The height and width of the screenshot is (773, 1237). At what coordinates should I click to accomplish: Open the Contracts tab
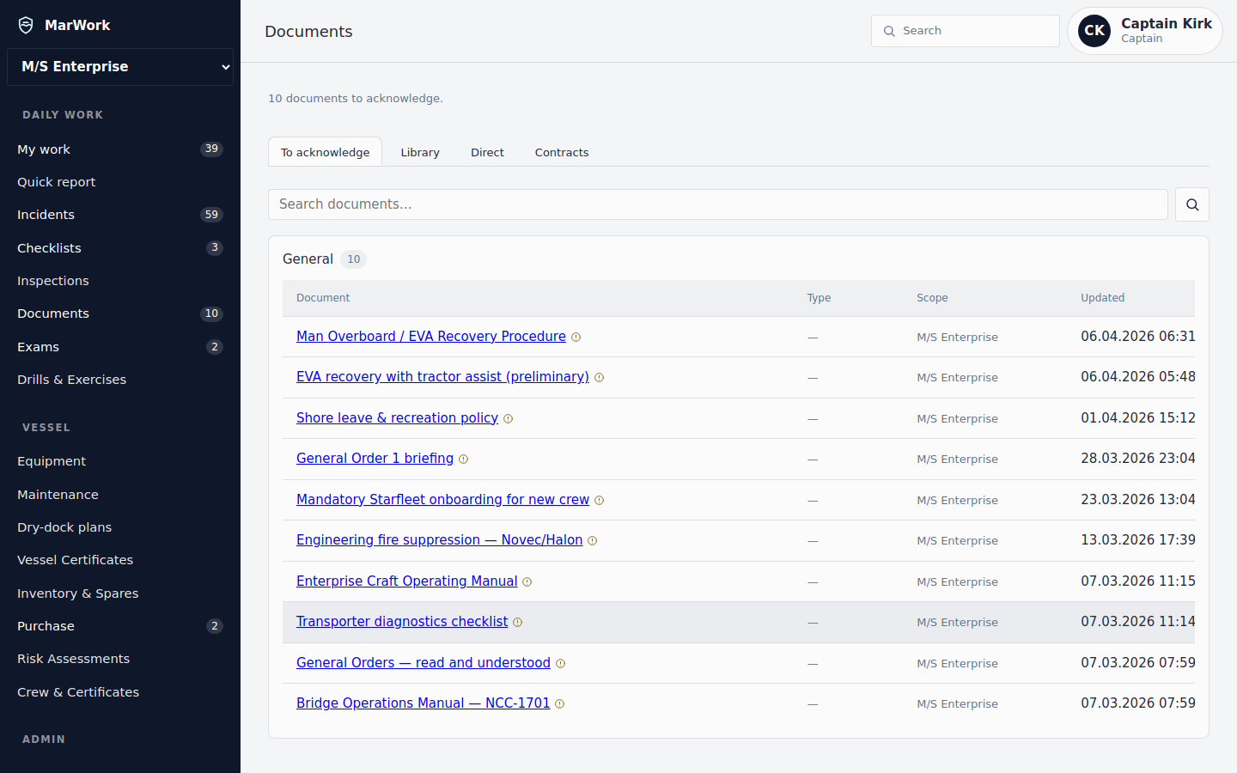click(x=562, y=152)
